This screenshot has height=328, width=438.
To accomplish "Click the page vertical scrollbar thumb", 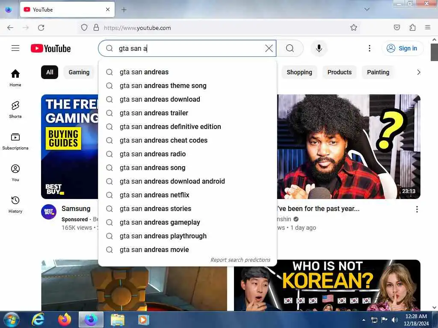I will click(434, 52).
